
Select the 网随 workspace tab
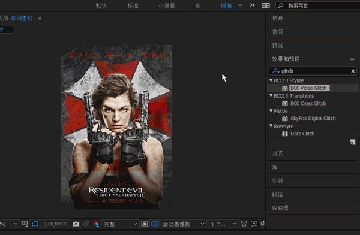point(226,6)
